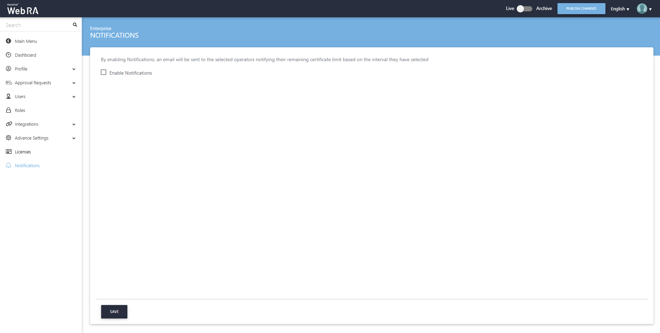This screenshot has height=333, width=660.
Task: Click the Enable Notifications label text
Action: pyautogui.click(x=131, y=73)
